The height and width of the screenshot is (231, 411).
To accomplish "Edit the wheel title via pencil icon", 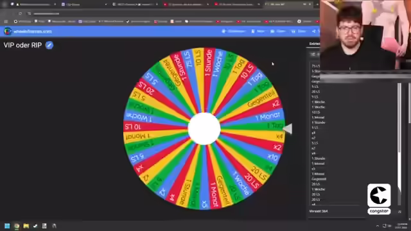I will [x=49, y=45].
